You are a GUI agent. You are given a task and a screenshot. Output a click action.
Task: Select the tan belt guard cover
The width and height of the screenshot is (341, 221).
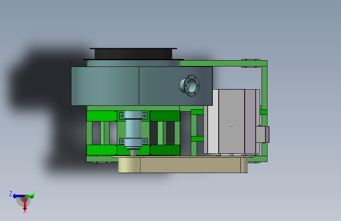tap(183, 164)
